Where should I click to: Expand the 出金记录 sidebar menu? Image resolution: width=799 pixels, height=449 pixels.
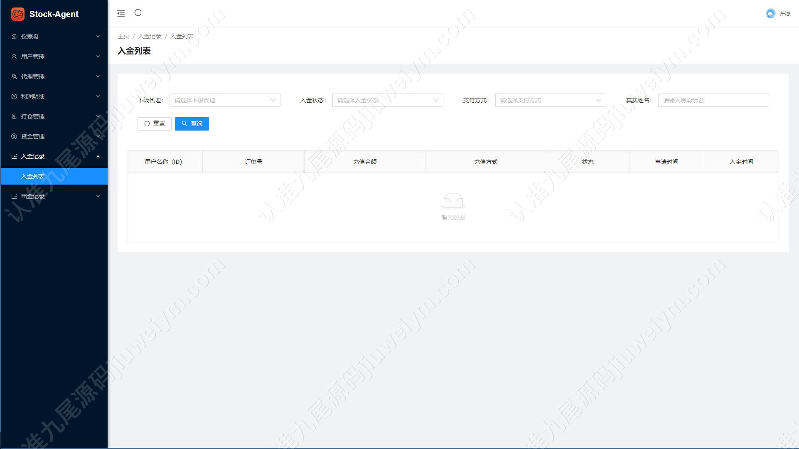click(x=54, y=196)
